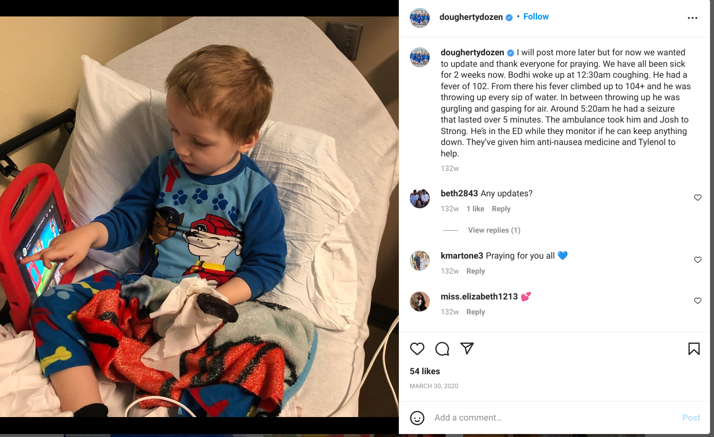Like beth2843's comment heart
This screenshot has height=437, width=714.
click(x=698, y=198)
